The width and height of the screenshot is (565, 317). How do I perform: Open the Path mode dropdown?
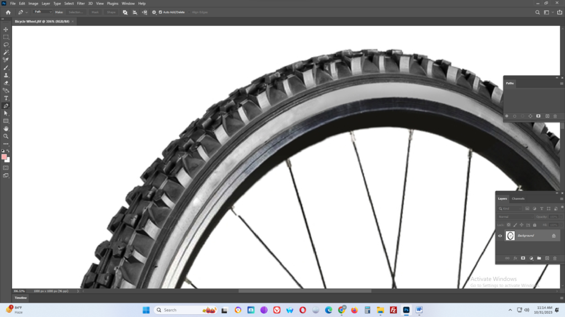43,12
